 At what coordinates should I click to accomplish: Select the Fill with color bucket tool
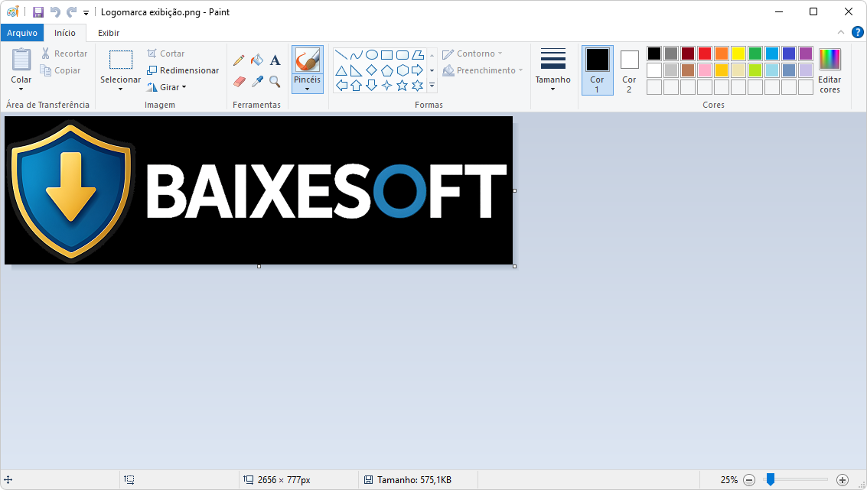(257, 60)
